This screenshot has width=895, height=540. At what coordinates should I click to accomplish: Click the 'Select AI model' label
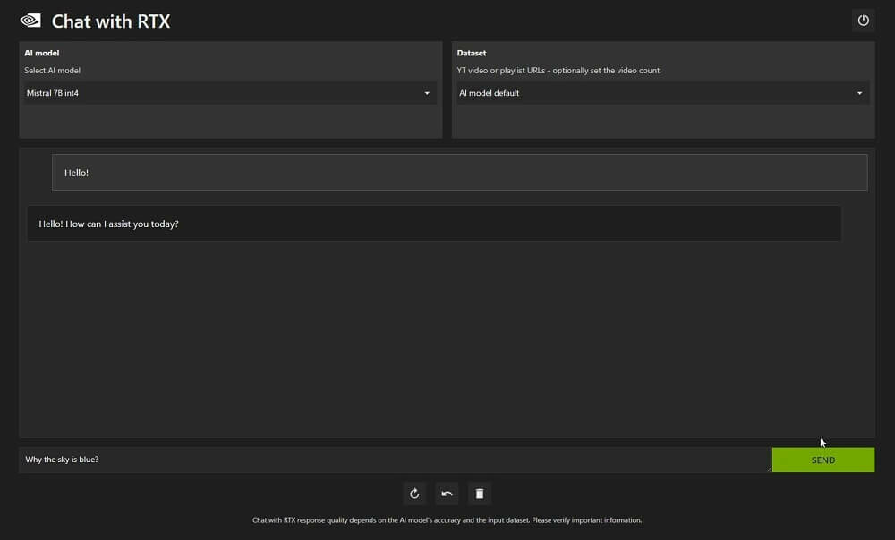(x=53, y=70)
